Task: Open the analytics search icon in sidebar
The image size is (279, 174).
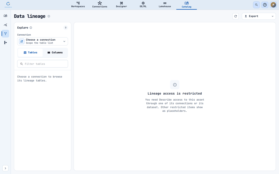Action: click(5, 25)
